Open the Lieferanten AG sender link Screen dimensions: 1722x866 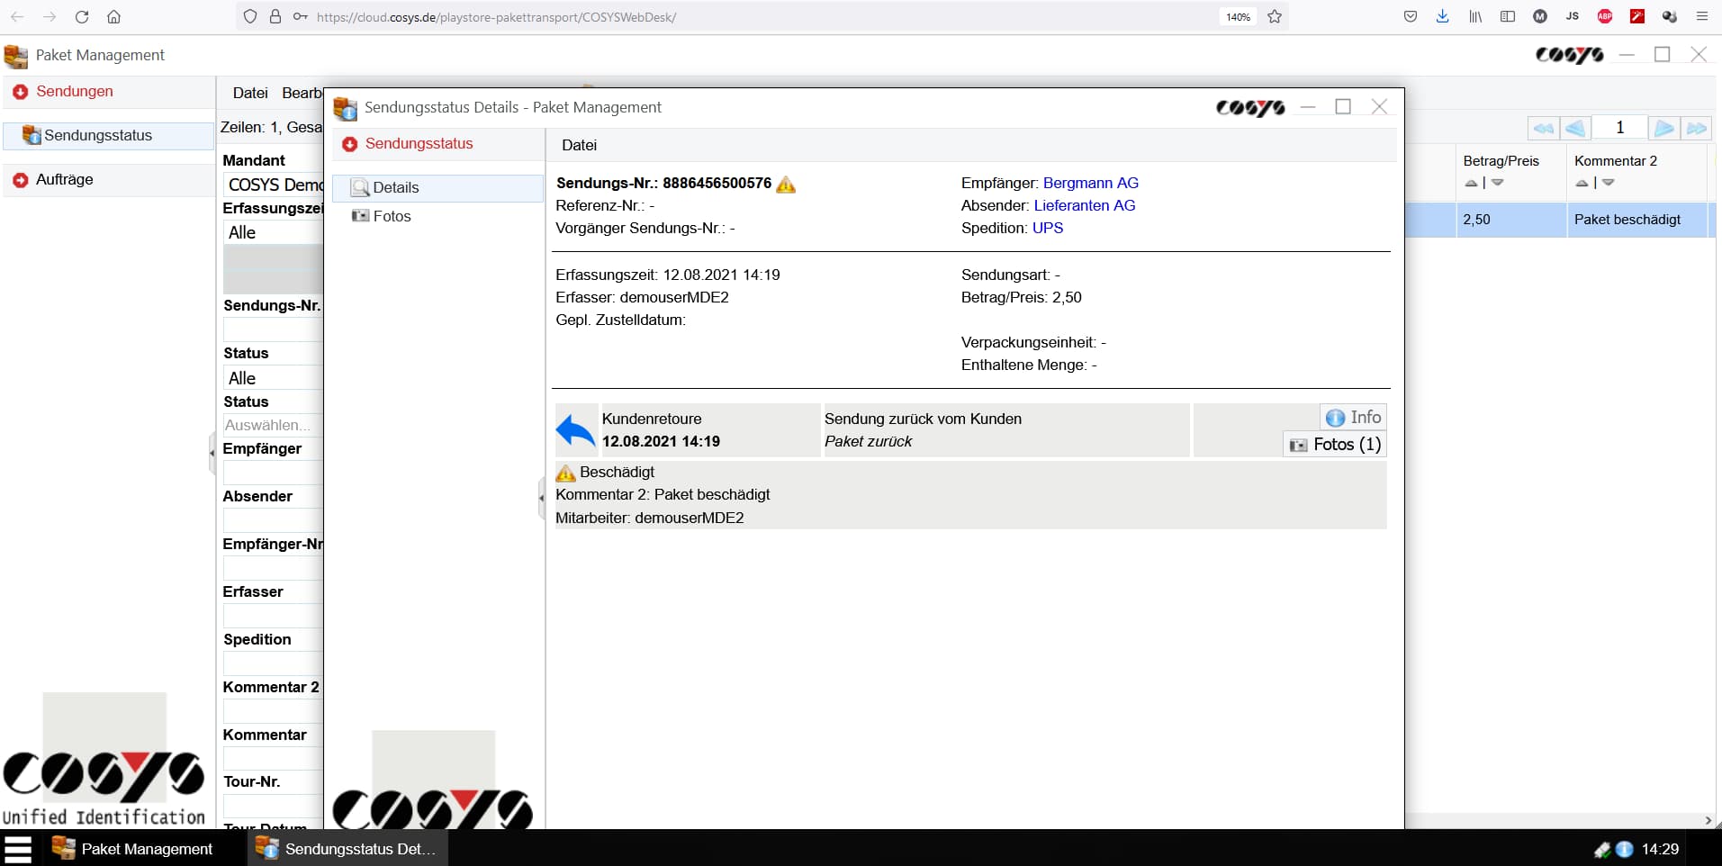pyautogui.click(x=1084, y=206)
